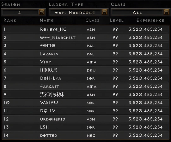Select the rank 9 assassin row
Screen dimensions: 171x142
[x=86, y=95]
